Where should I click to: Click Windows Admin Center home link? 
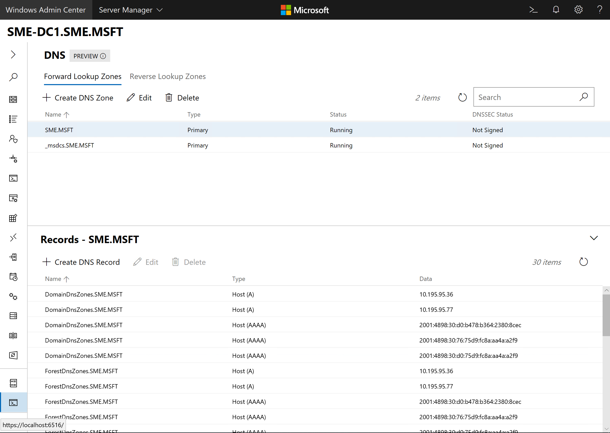(46, 10)
